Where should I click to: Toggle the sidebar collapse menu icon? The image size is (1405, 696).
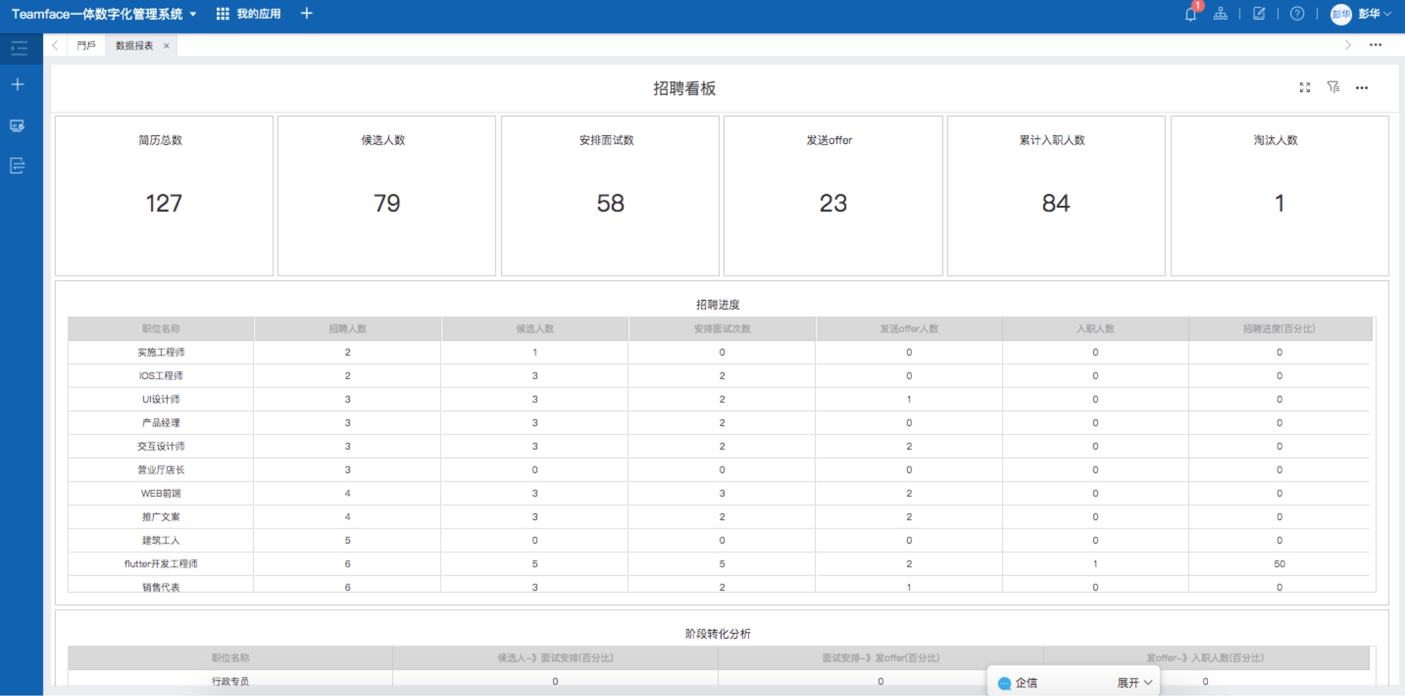pyautogui.click(x=19, y=49)
